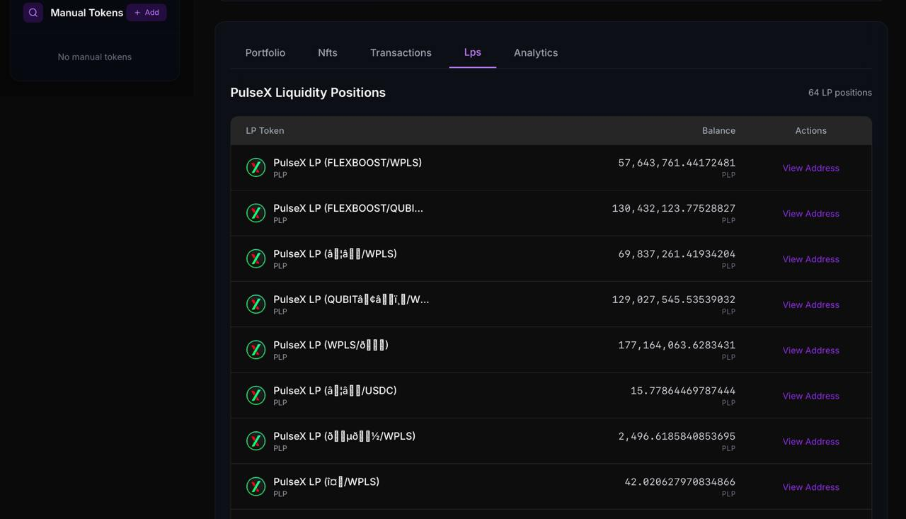Open the Nfts tab

coord(328,52)
